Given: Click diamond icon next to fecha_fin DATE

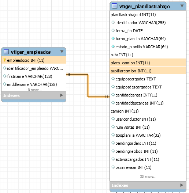Looking at the screenshot, I should [113, 30].
